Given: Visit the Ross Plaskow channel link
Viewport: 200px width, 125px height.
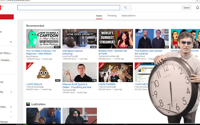Looking at the screenshot, I should tap(32, 56).
